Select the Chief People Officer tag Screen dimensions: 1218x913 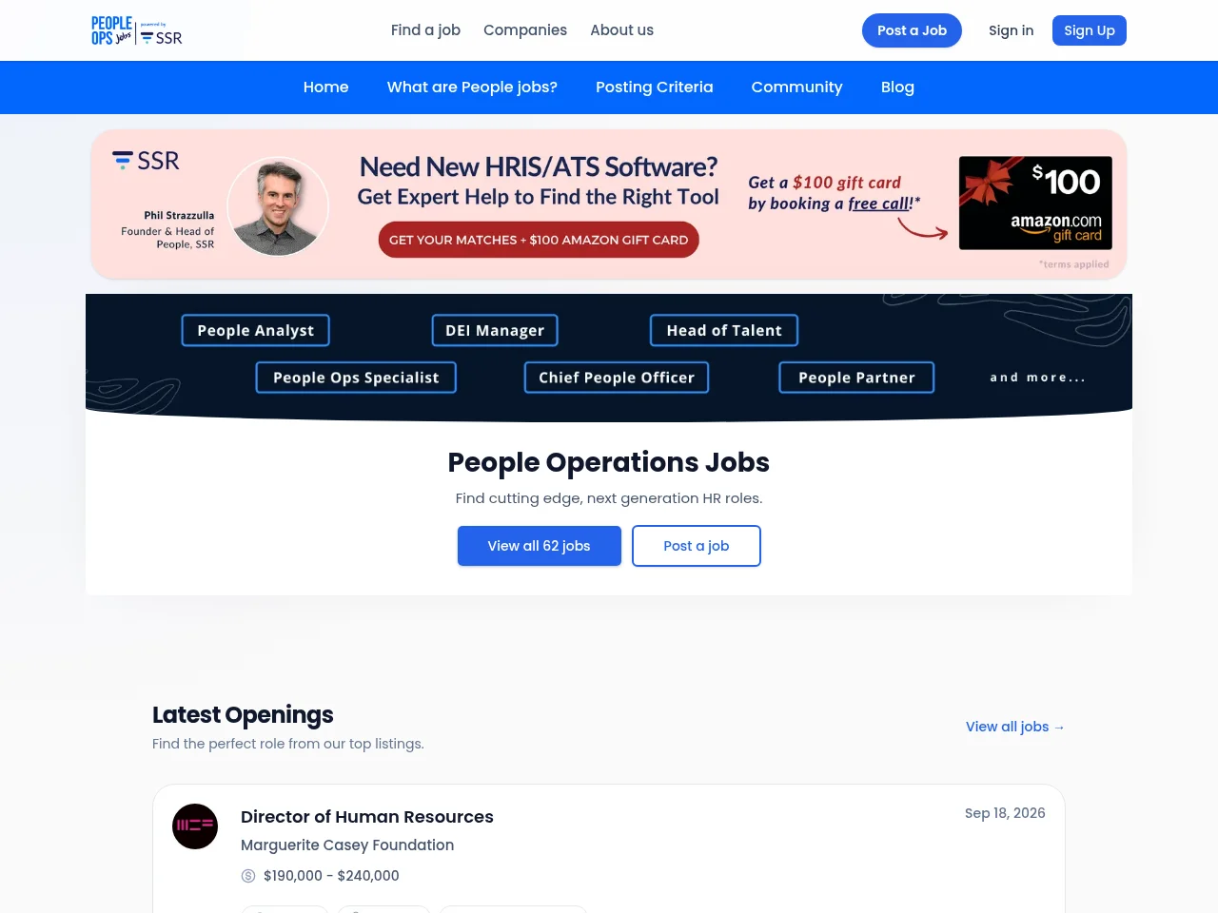tap(617, 378)
